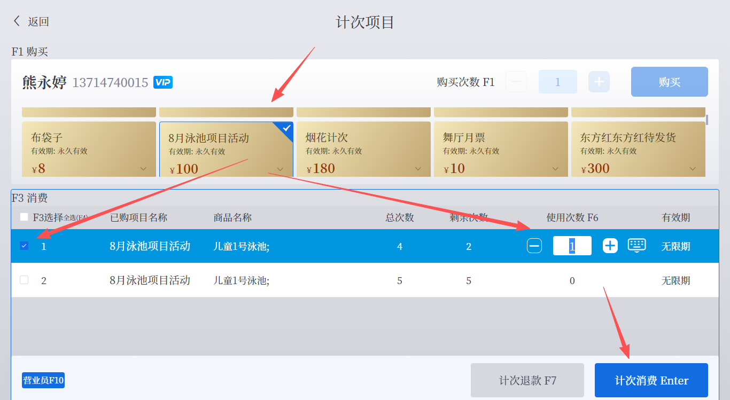Image resolution: width=730 pixels, height=400 pixels.
Task: Select the 东方红东方红待发货 card
Action: (638, 149)
